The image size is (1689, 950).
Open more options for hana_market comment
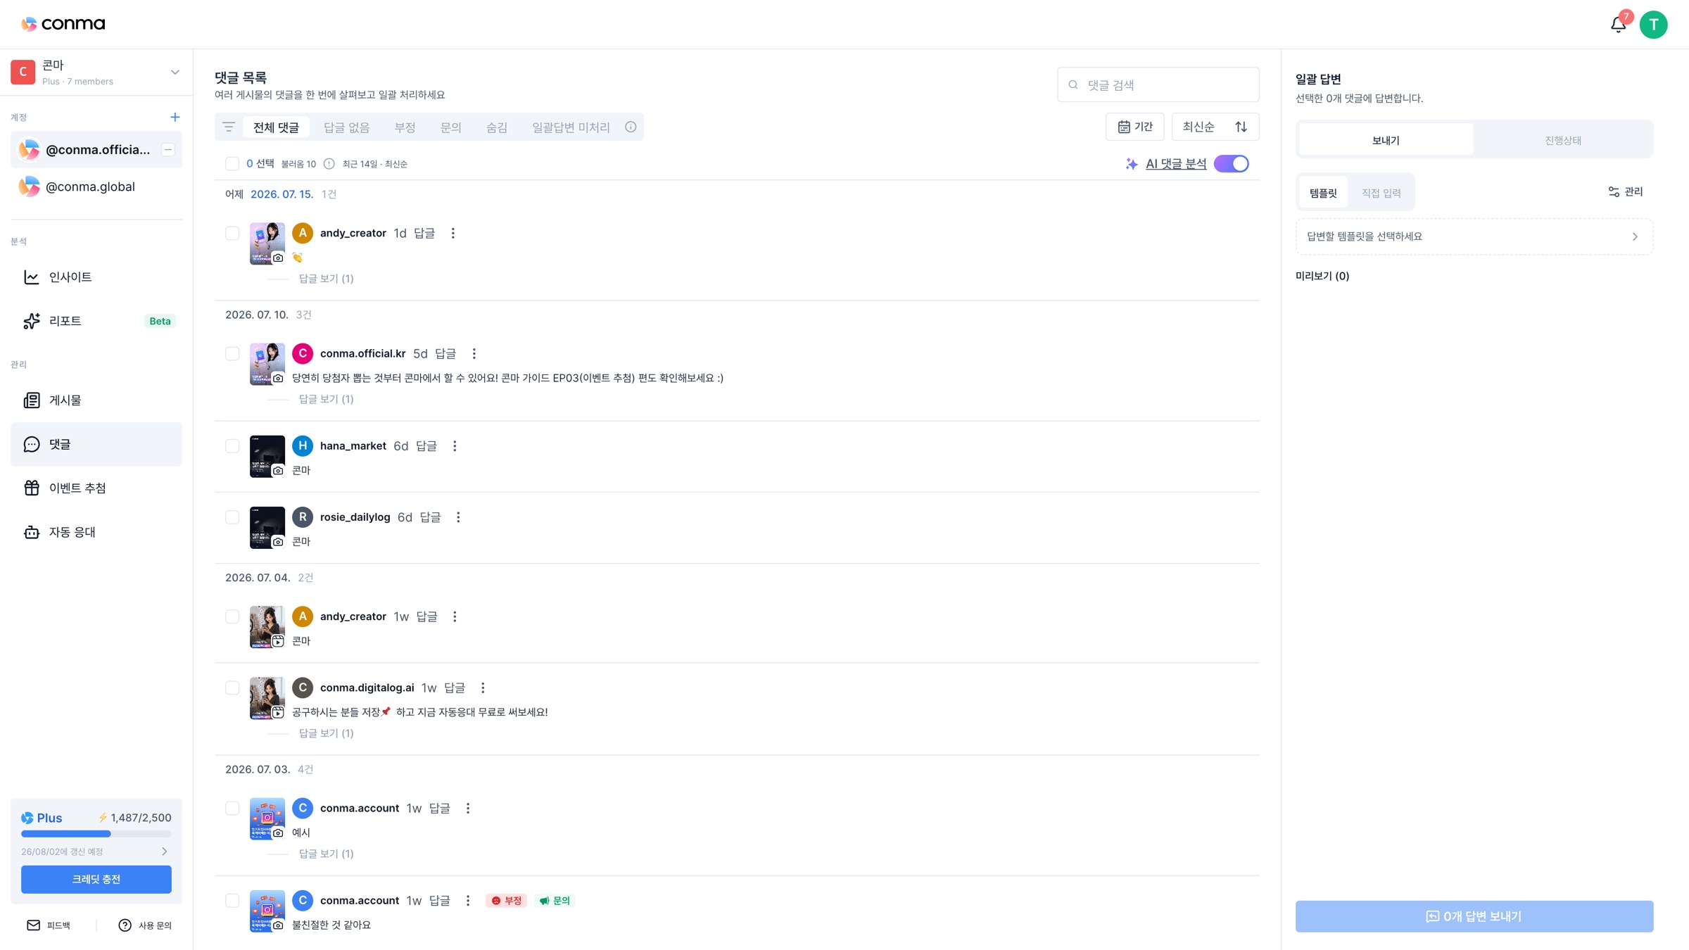455,446
